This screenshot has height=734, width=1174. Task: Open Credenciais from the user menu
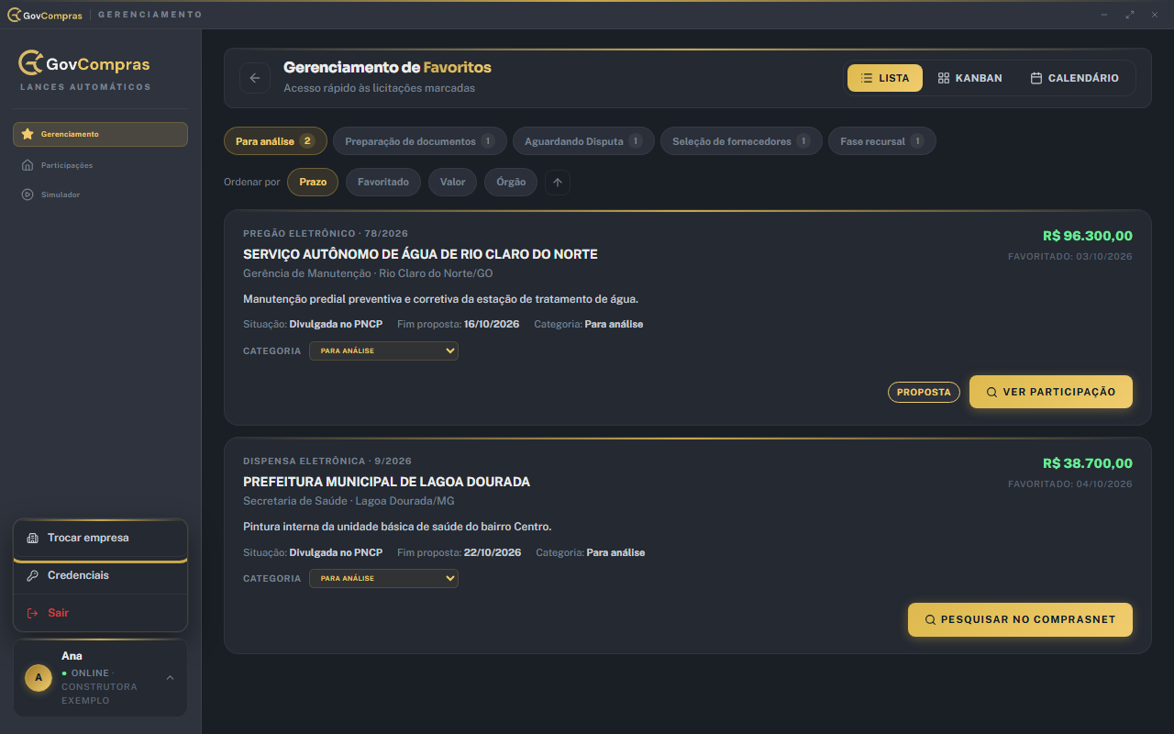click(x=100, y=575)
